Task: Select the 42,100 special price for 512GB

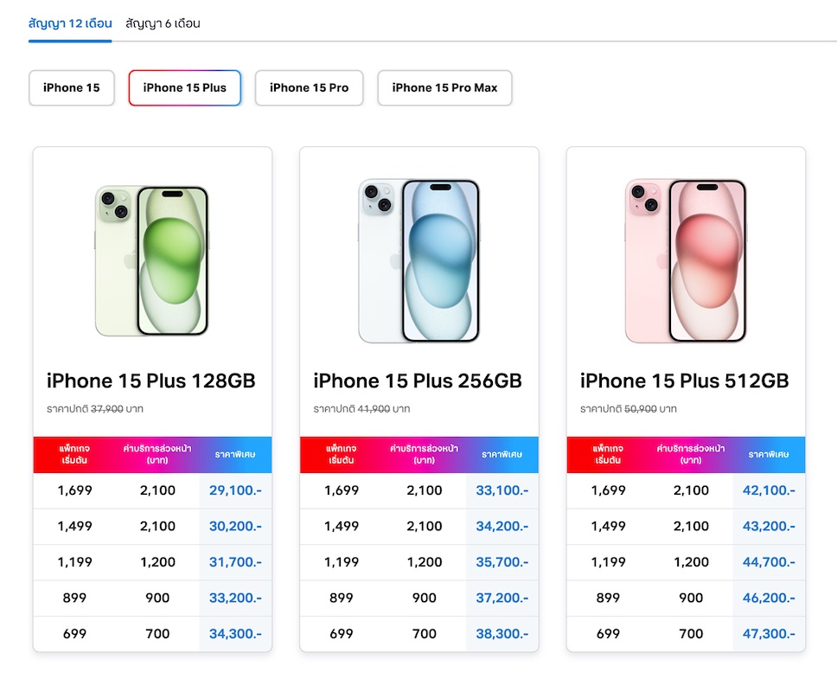Action: tap(769, 490)
